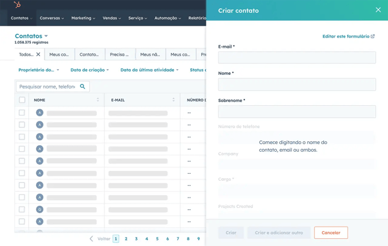The width and height of the screenshot is (388, 246).
Task: Go to page 9
Action: [x=199, y=239]
